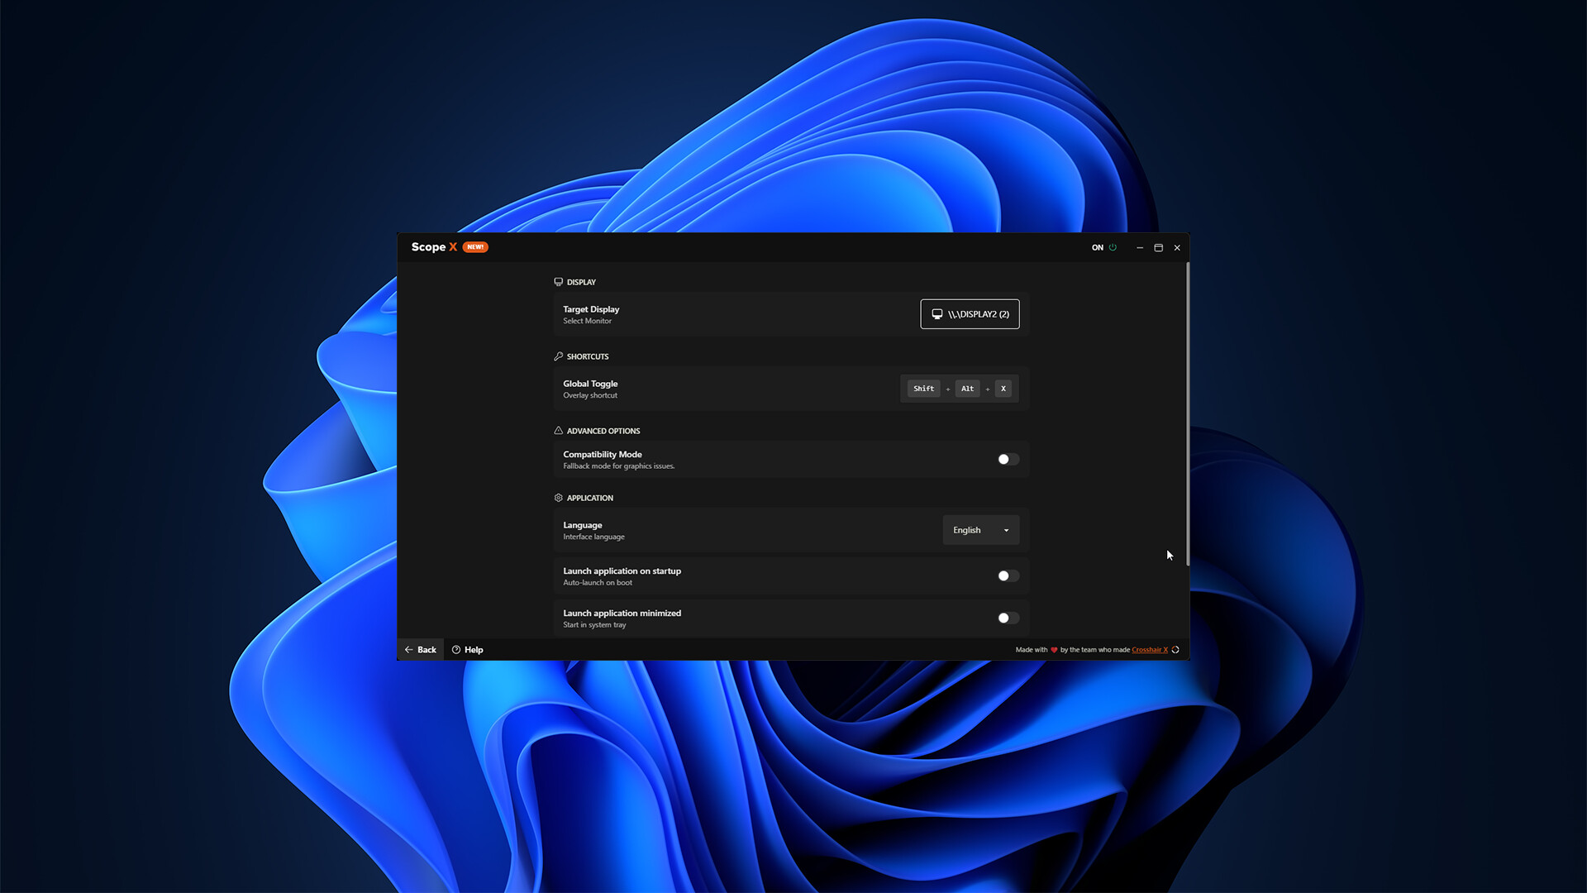Click the 'Start in system tray' subtitle
Image resolution: width=1587 pixels, height=893 pixels.
tap(594, 625)
